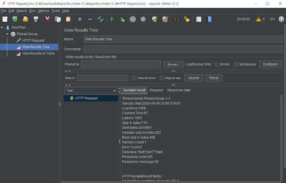This screenshot has height=183, width=286.
Task: Enable the Successes checkbox
Action: point(236,64)
